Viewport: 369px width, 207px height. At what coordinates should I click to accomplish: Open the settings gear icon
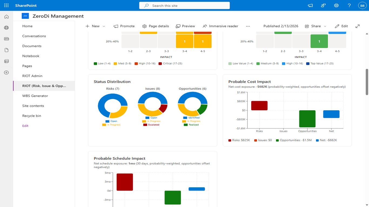click(x=336, y=5)
